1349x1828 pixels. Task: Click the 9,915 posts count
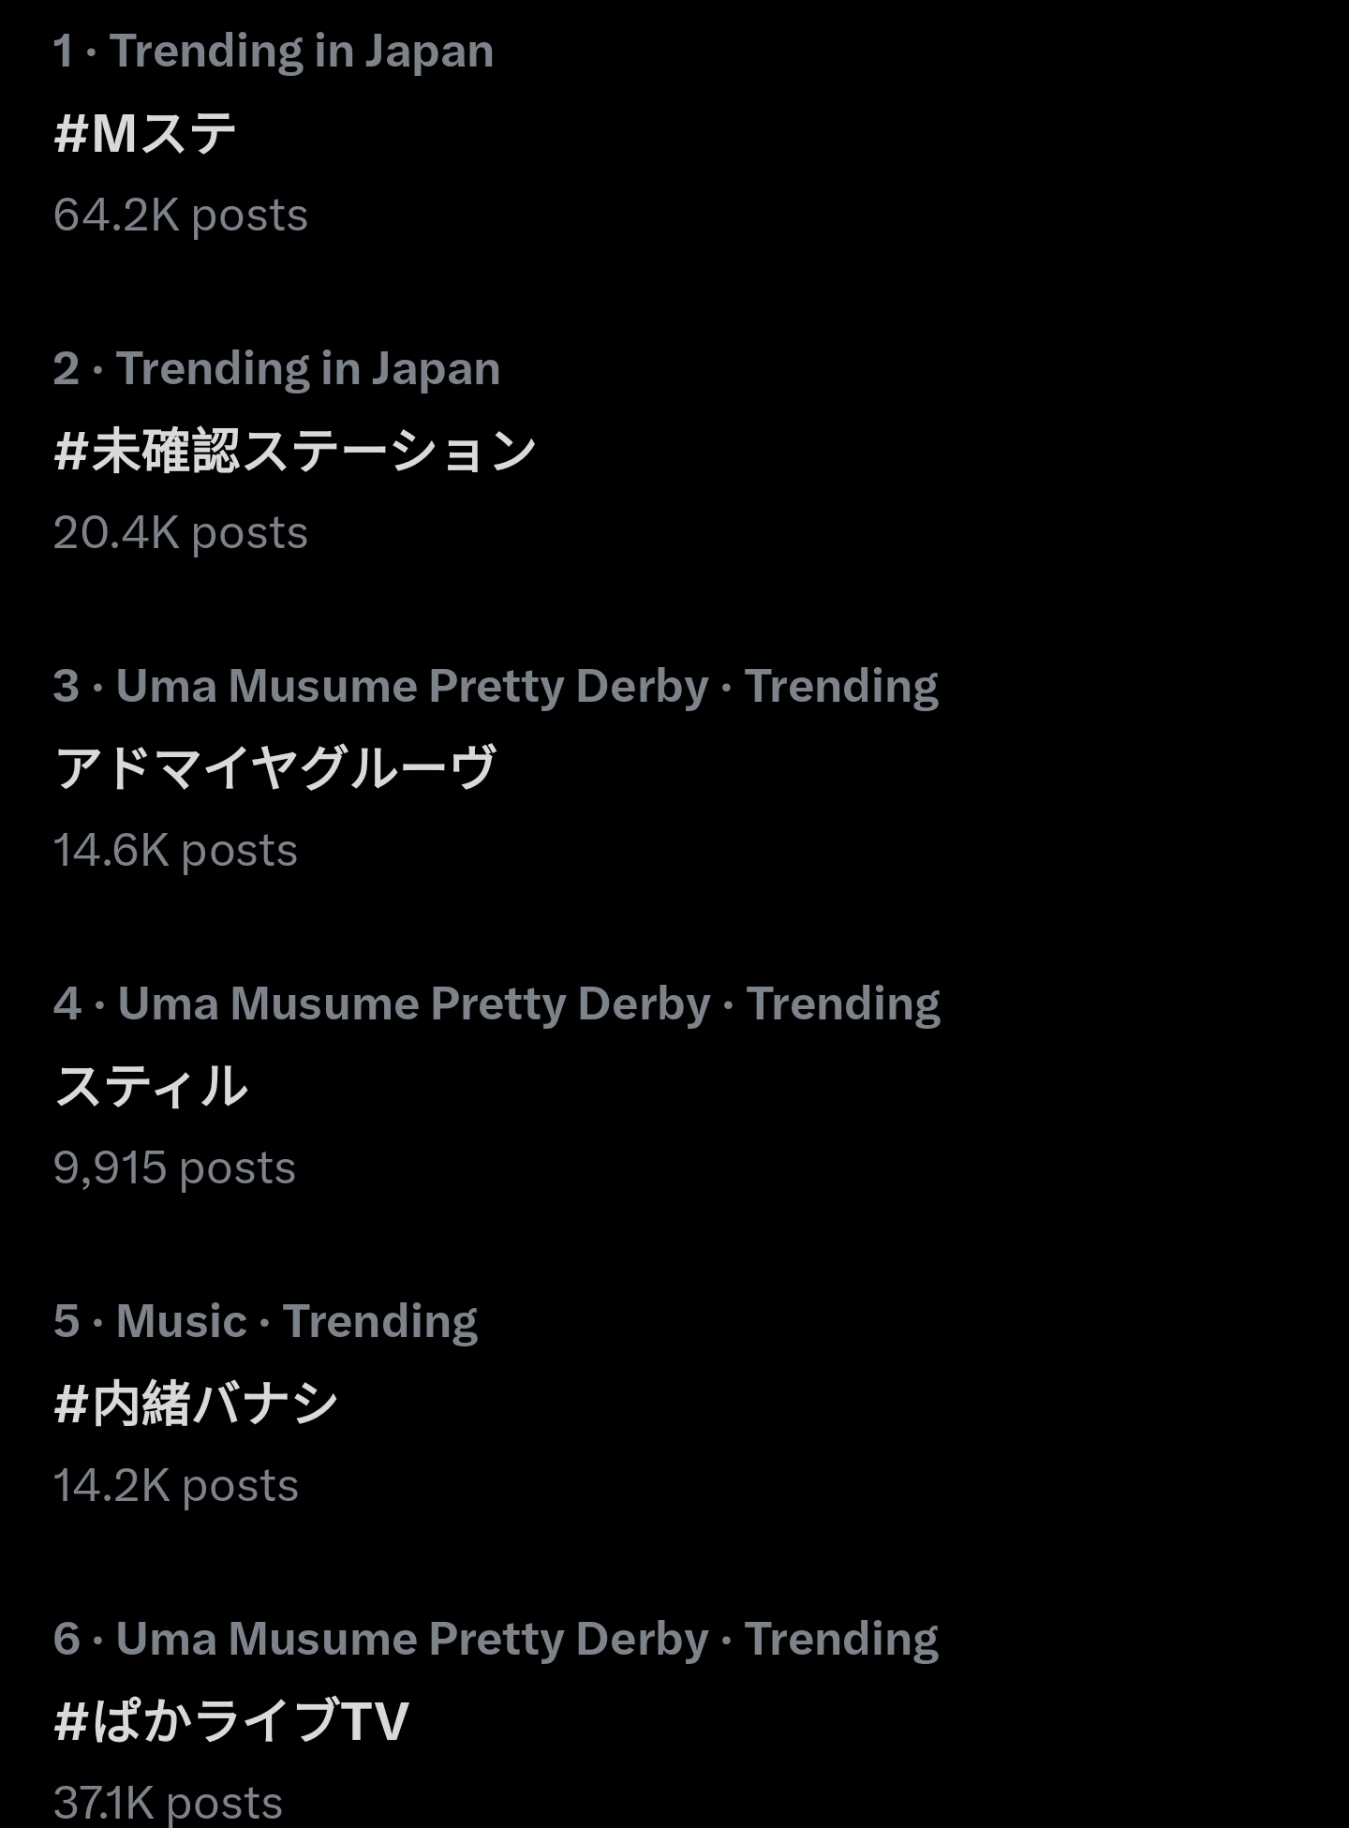click(174, 1168)
